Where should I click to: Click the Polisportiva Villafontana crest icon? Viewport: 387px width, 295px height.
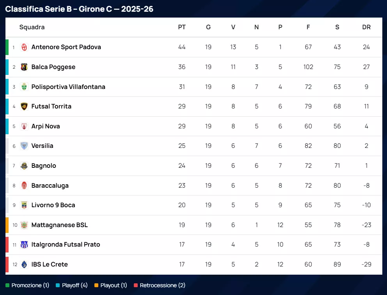(x=24, y=87)
